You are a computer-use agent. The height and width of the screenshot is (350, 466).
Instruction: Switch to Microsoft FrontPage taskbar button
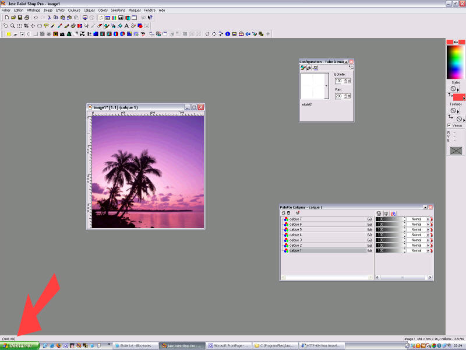tap(229, 346)
